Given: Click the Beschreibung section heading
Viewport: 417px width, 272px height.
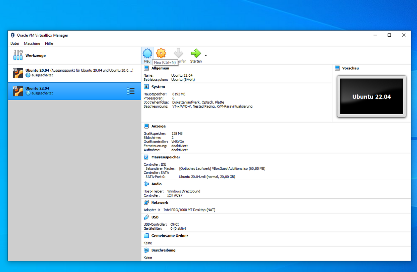Looking at the screenshot, I should pos(163,250).
